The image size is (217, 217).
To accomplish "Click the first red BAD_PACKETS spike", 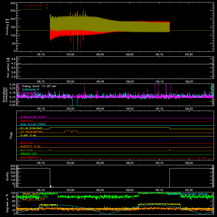I will (199, 157).
